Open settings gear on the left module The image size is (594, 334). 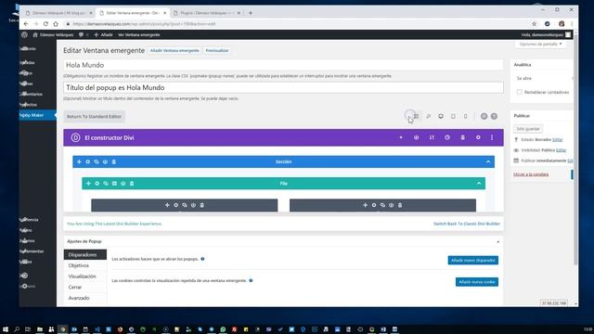(175, 205)
